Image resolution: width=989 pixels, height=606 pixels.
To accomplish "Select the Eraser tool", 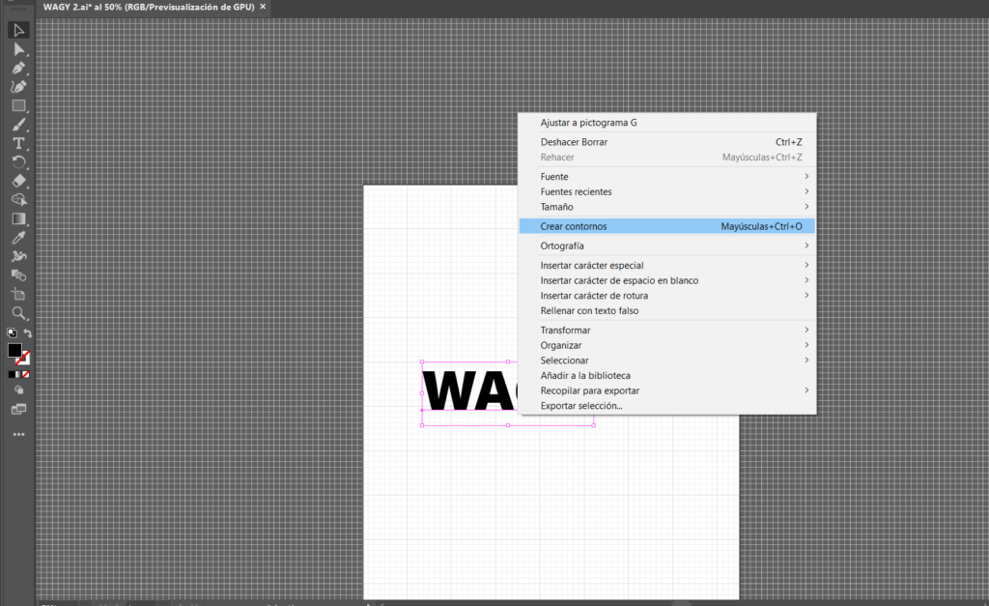I will [18, 181].
